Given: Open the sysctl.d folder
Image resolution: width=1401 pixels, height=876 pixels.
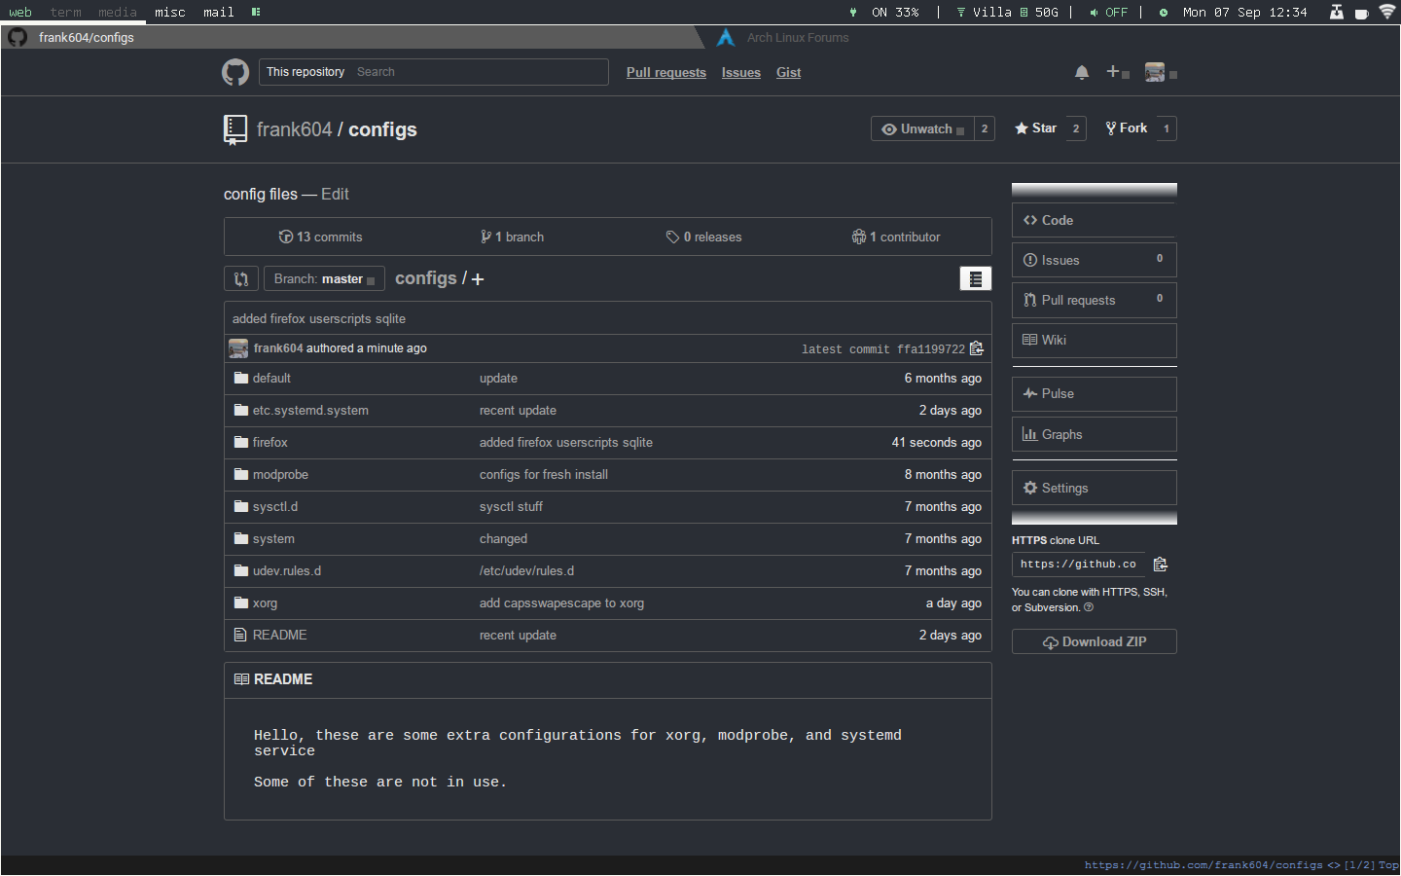Looking at the screenshot, I should [275, 506].
